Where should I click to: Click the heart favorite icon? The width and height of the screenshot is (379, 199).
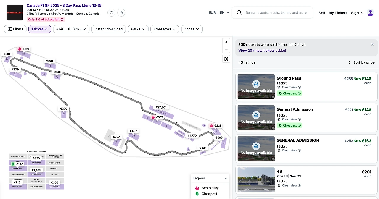click(111, 12)
